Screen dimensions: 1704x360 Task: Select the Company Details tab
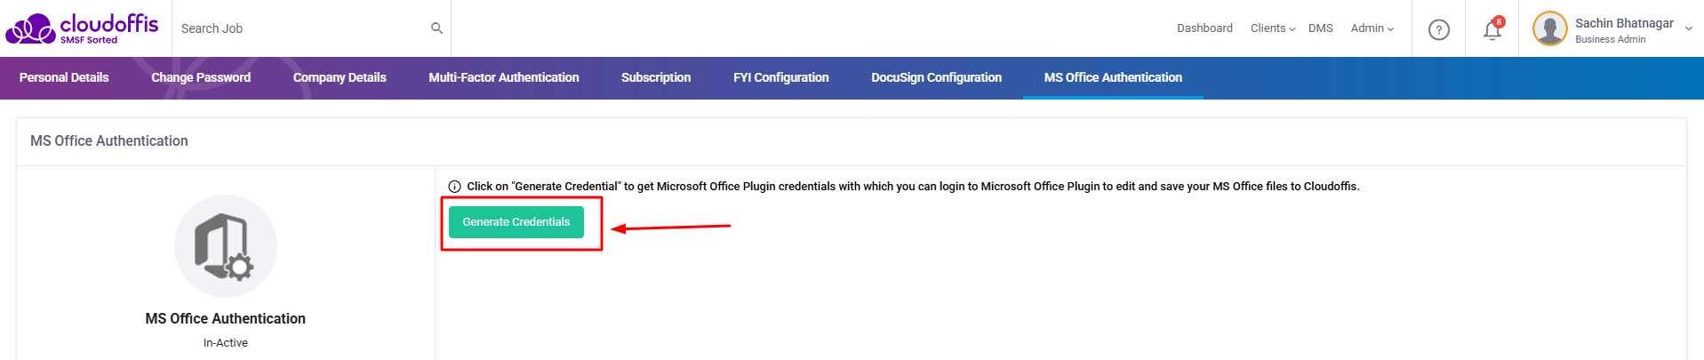point(340,78)
